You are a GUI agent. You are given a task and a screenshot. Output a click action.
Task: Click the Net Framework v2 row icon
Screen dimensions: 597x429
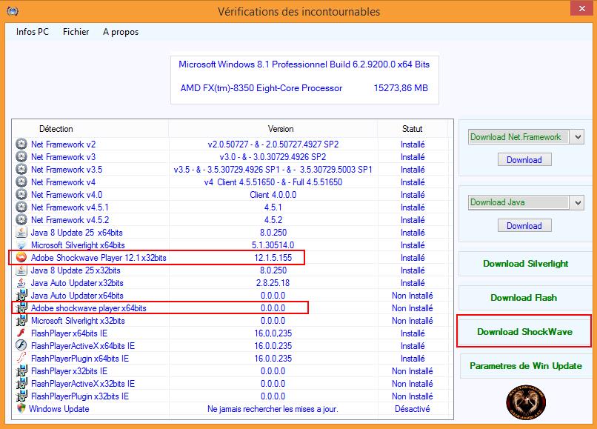pyautogui.click(x=21, y=144)
